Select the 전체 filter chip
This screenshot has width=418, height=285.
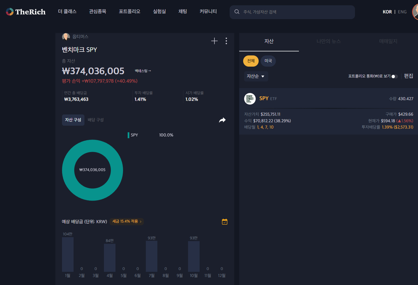(x=251, y=61)
